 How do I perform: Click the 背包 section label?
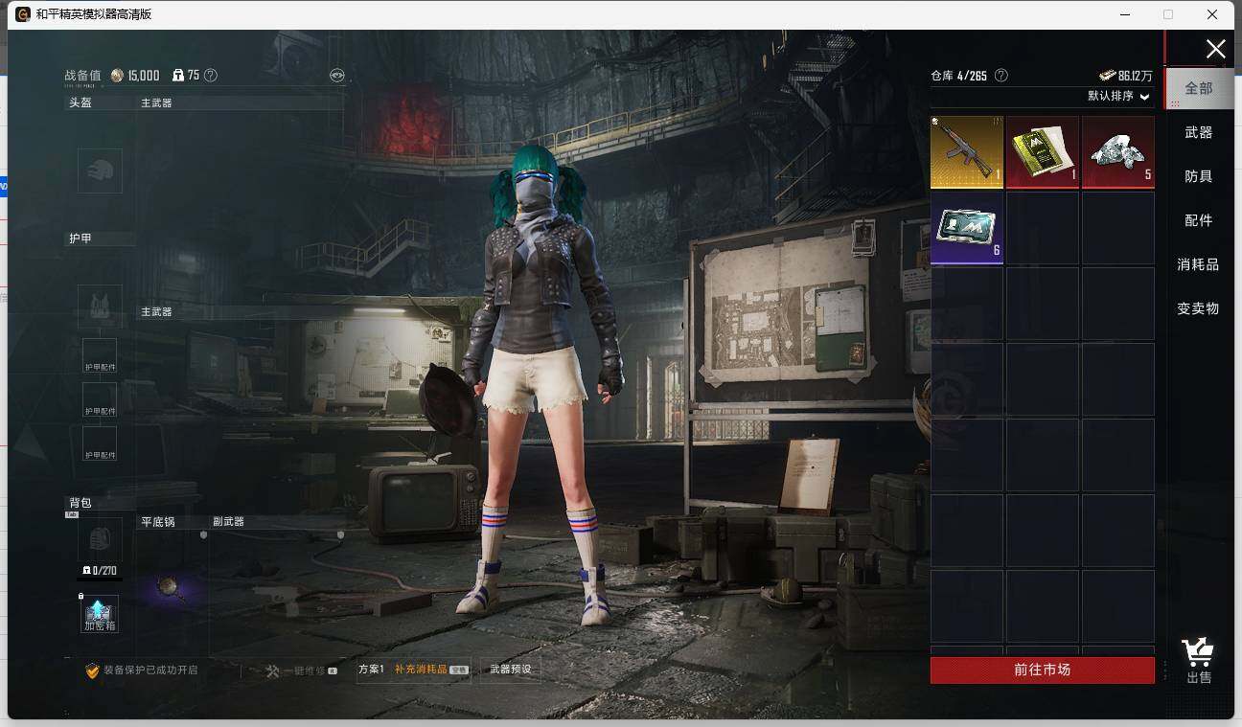coord(80,503)
